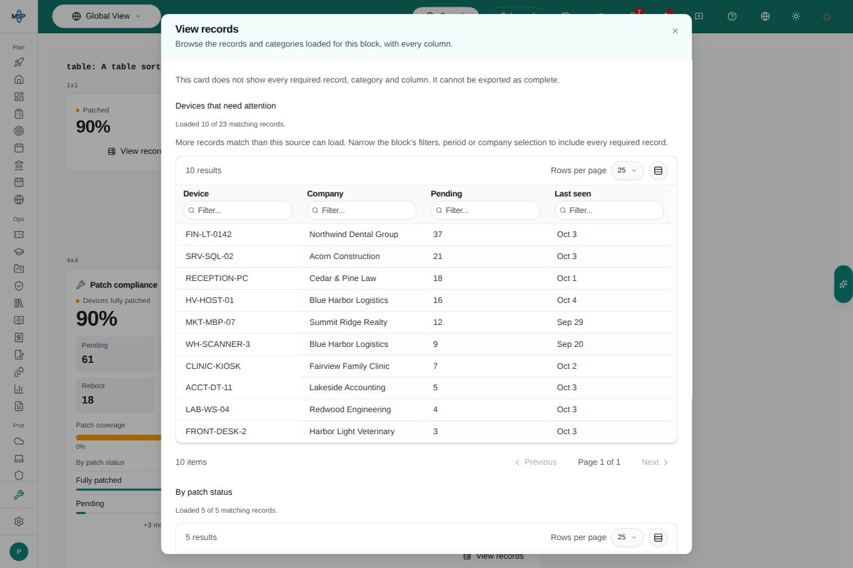Open the settings gear in sidebar
Image resolution: width=853 pixels, height=568 pixels.
point(19,521)
